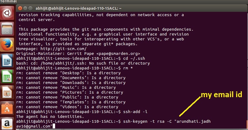Screen dimensions: 248x130
Task: Launch the Firefox web browser
Action: coord(7,45)
